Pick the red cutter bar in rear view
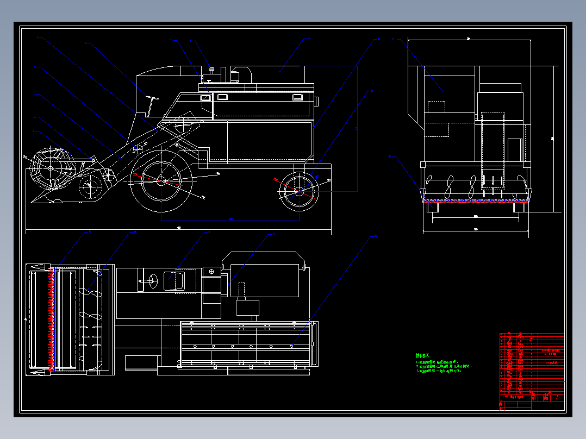The height and width of the screenshot is (439, 586). click(476, 202)
